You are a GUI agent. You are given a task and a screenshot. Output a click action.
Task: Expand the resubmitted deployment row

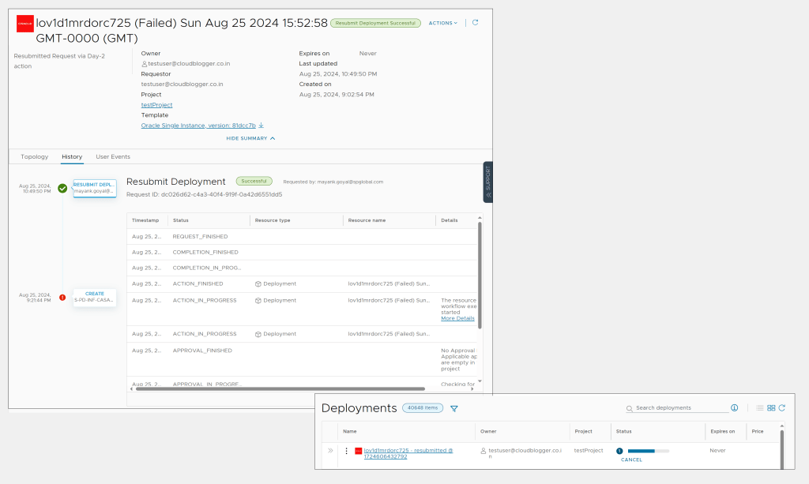(330, 451)
